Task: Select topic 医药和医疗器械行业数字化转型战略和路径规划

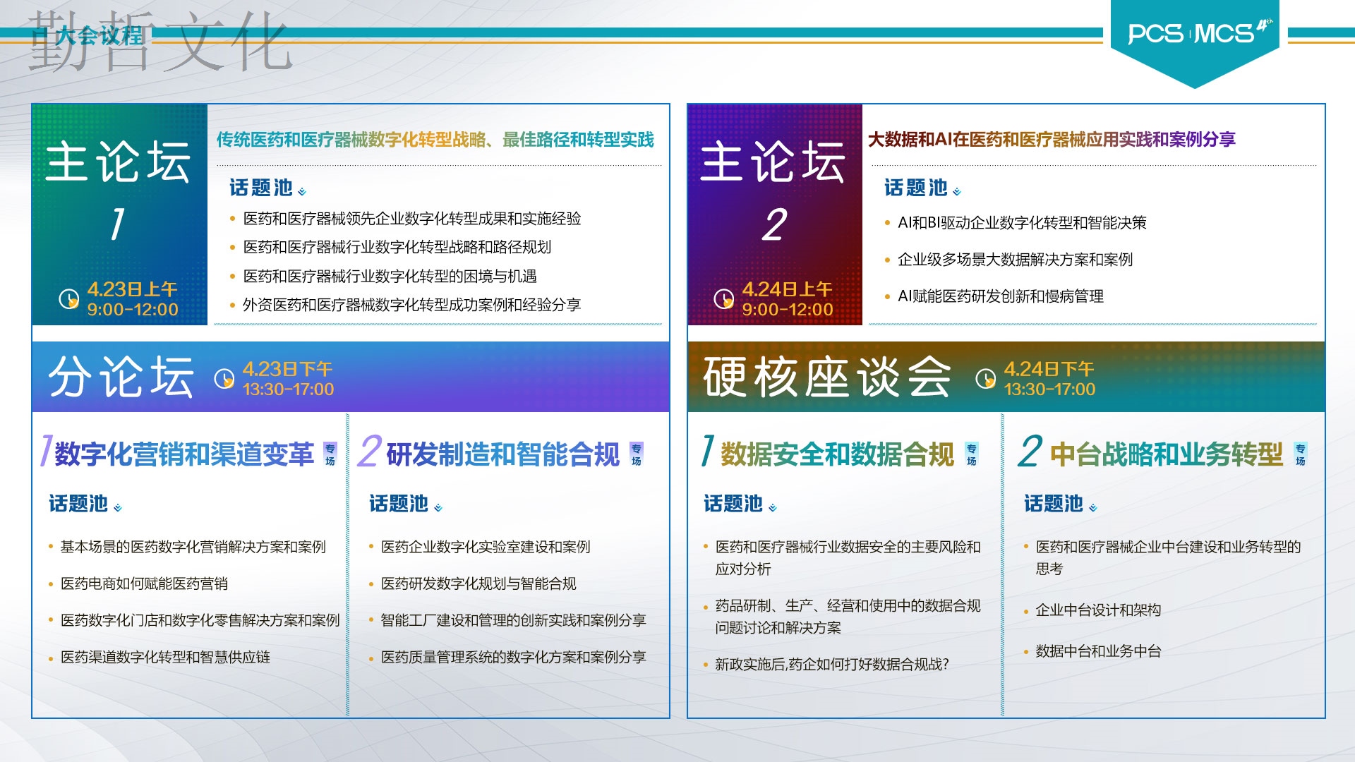Action: (397, 247)
